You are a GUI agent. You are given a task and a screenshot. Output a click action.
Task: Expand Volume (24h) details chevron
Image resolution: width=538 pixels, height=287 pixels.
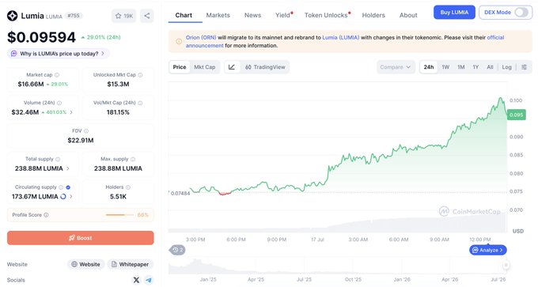click(x=71, y=112)
